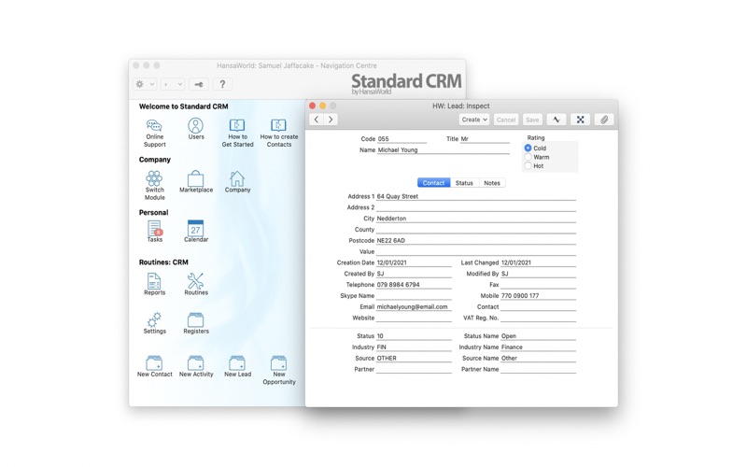Go to previous lead record

[x=317, y=120]
